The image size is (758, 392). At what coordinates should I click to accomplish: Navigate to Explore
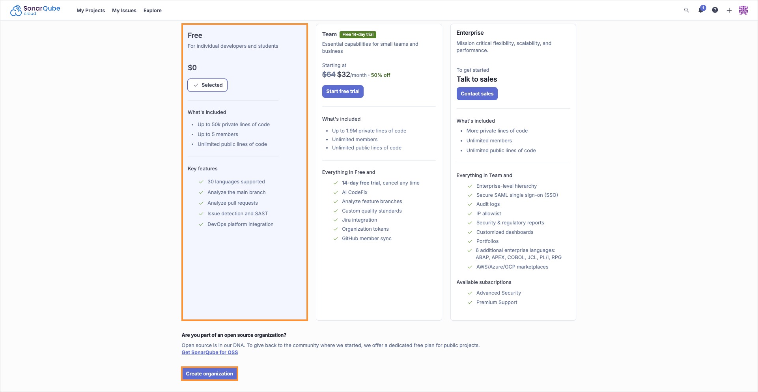coord(152,11)
